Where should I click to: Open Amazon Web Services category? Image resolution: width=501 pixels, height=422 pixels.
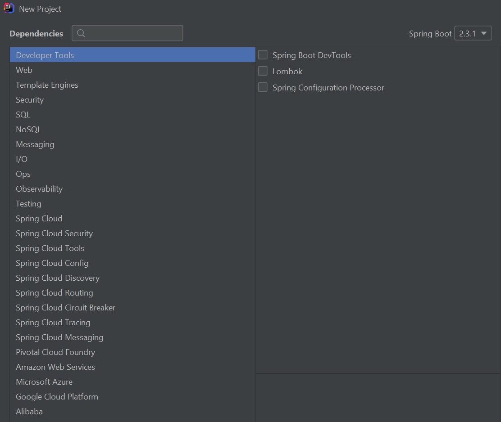[132, 367]
